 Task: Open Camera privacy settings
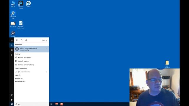[x=32, y=65]
